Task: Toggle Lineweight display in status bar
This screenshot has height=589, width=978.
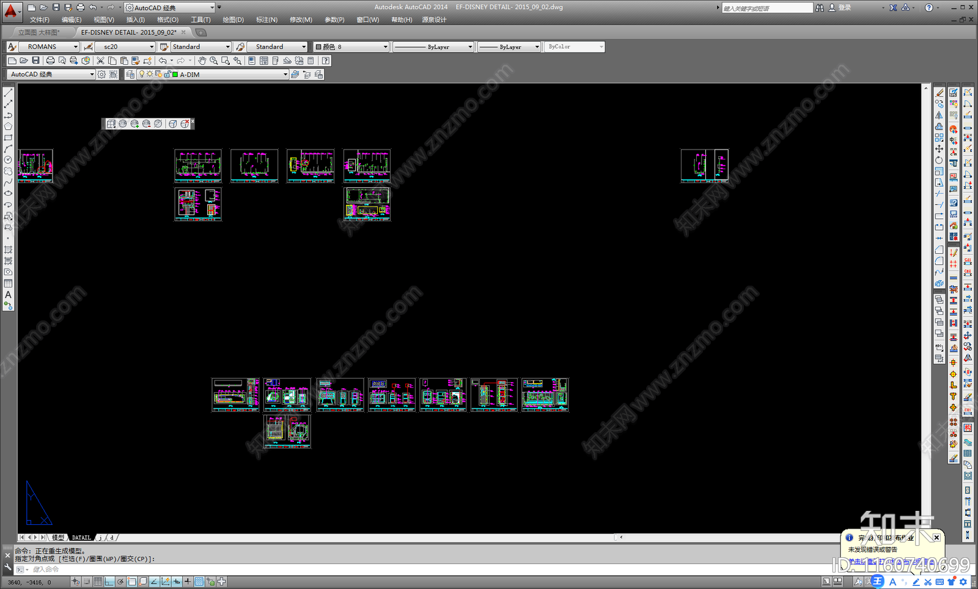Action: click(x=188, y=582)
